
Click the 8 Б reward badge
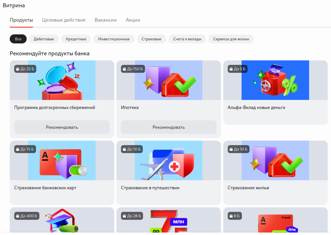pyautogui.click(x=235, y=216)
